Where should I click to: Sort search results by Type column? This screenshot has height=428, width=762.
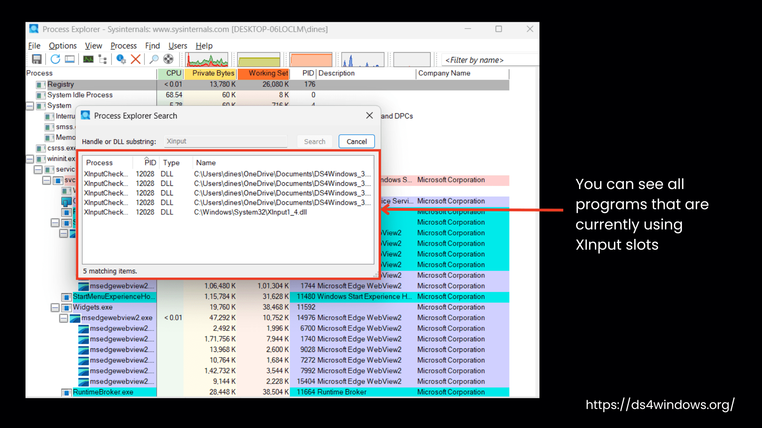click(176, 163)
